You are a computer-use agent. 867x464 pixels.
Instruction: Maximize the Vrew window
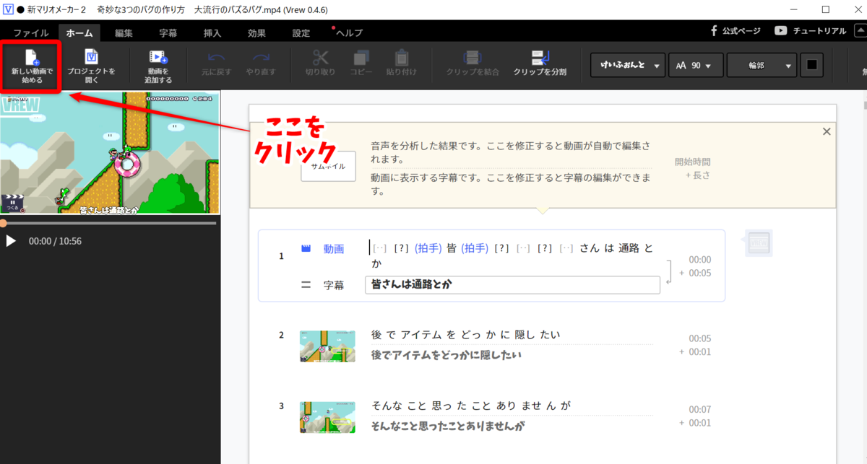pos(826,9)
